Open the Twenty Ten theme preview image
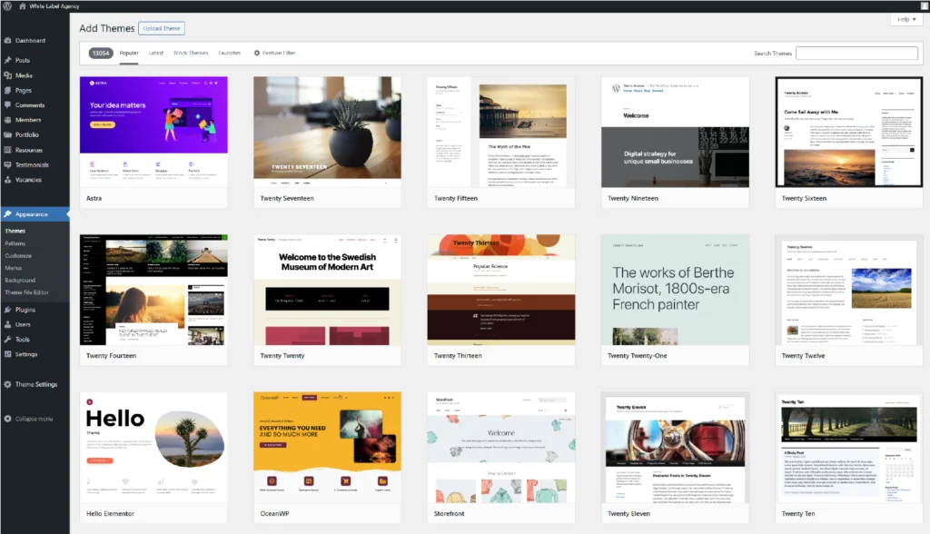Screen dimensions: 930x534 click(849, 448)
